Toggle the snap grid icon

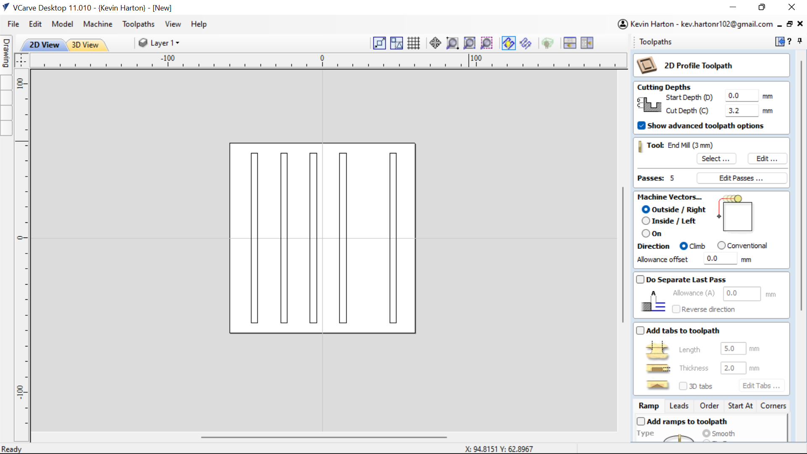[414, 43]
